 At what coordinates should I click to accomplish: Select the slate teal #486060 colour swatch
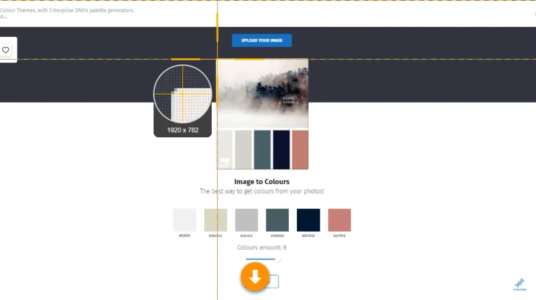point(277,220)
